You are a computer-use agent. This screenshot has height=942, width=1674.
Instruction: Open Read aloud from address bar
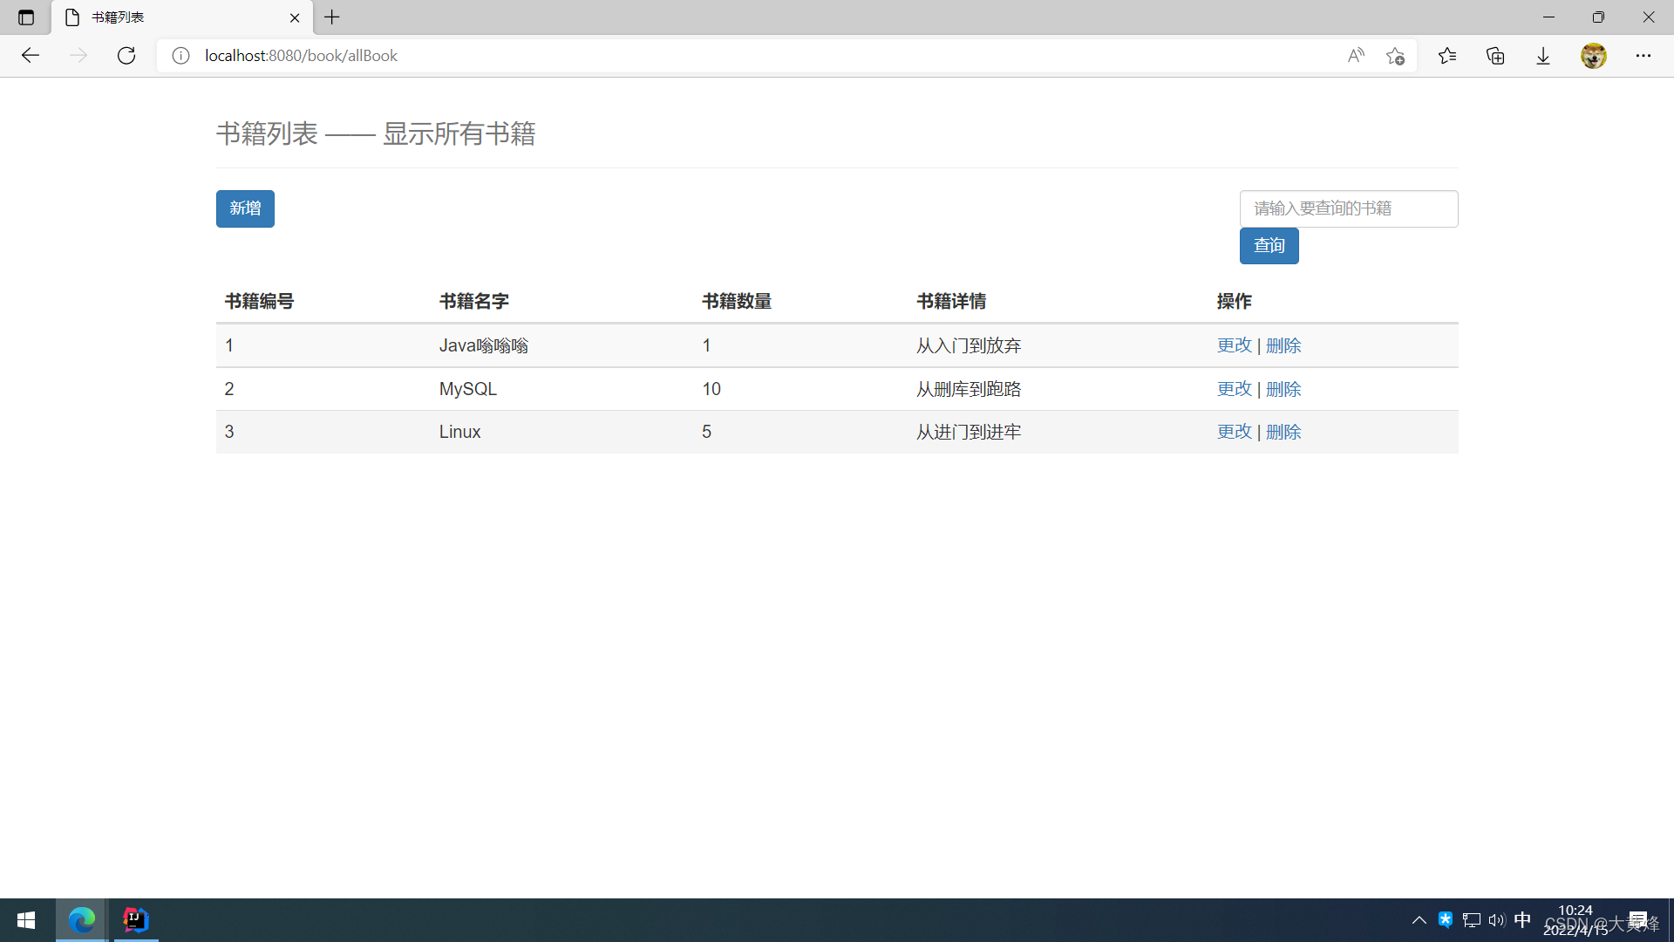coord(1355,56)
